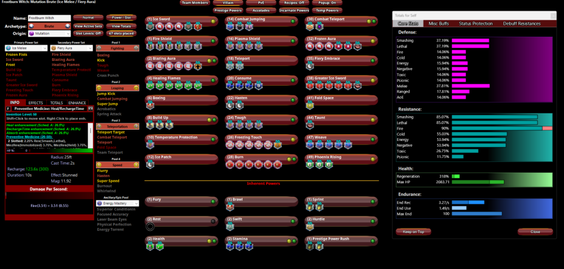Select first green enhancement in Healing Flames
Image resolution: width=564 pixels, height=269 pixels.
coord(151,86)
